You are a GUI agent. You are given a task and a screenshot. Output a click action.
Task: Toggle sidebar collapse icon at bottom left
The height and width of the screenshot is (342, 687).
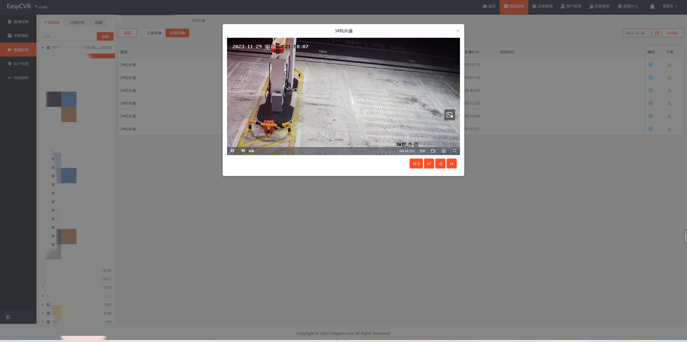point(8,317)
